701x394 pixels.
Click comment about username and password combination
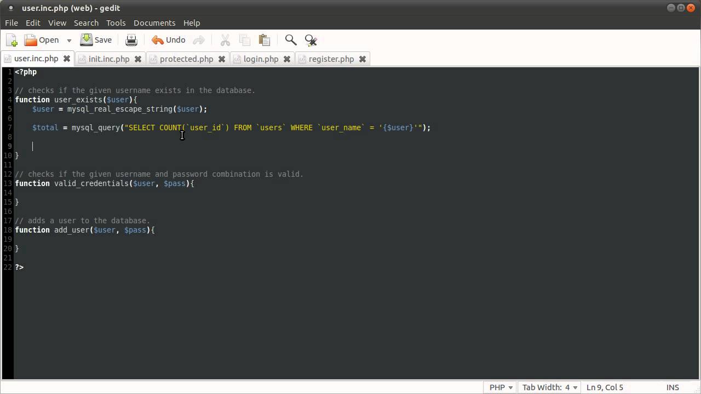[159, 174]
